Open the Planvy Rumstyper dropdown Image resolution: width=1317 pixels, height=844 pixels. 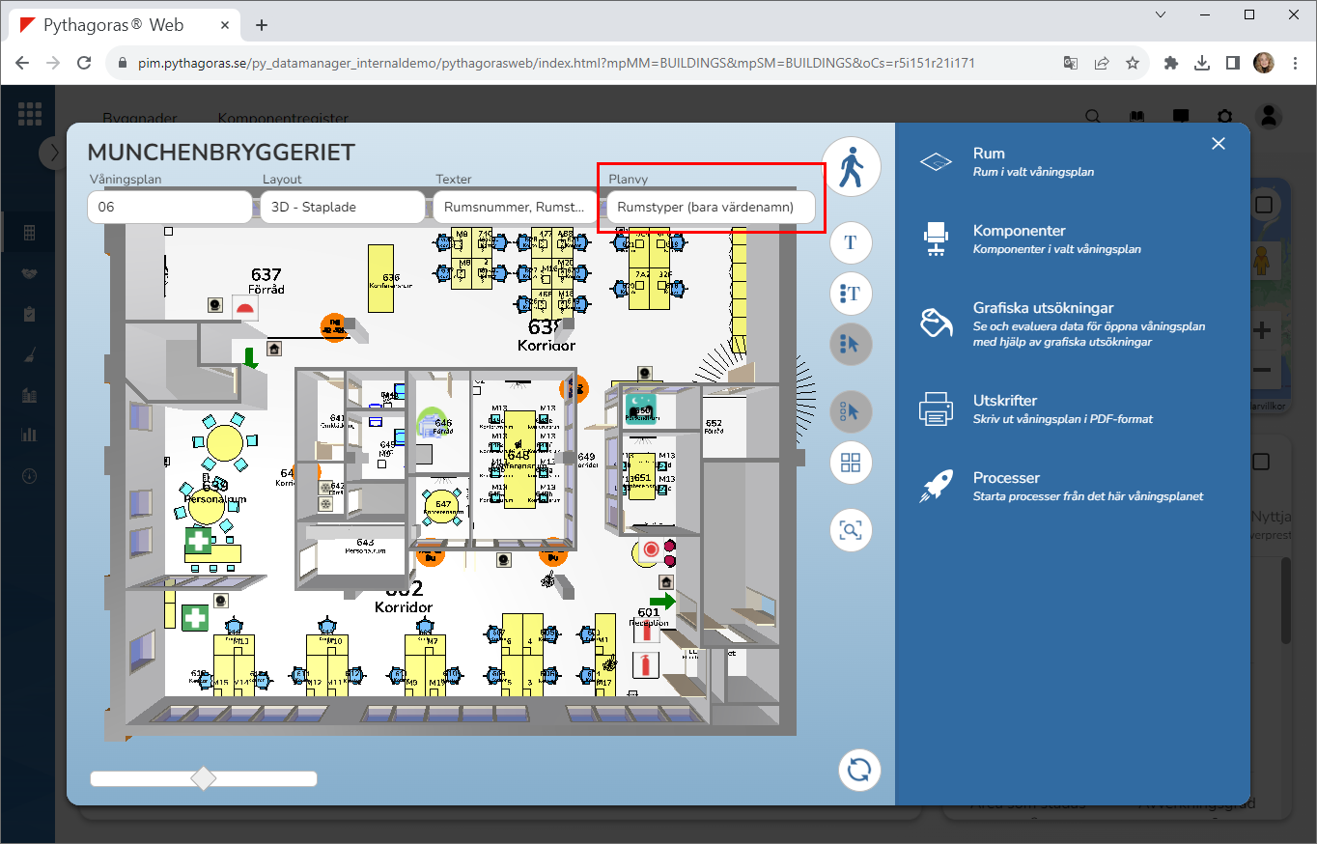711,207
